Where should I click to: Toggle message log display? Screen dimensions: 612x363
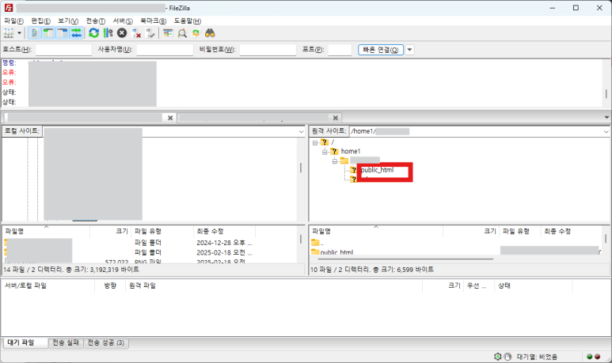pos(34,33)
